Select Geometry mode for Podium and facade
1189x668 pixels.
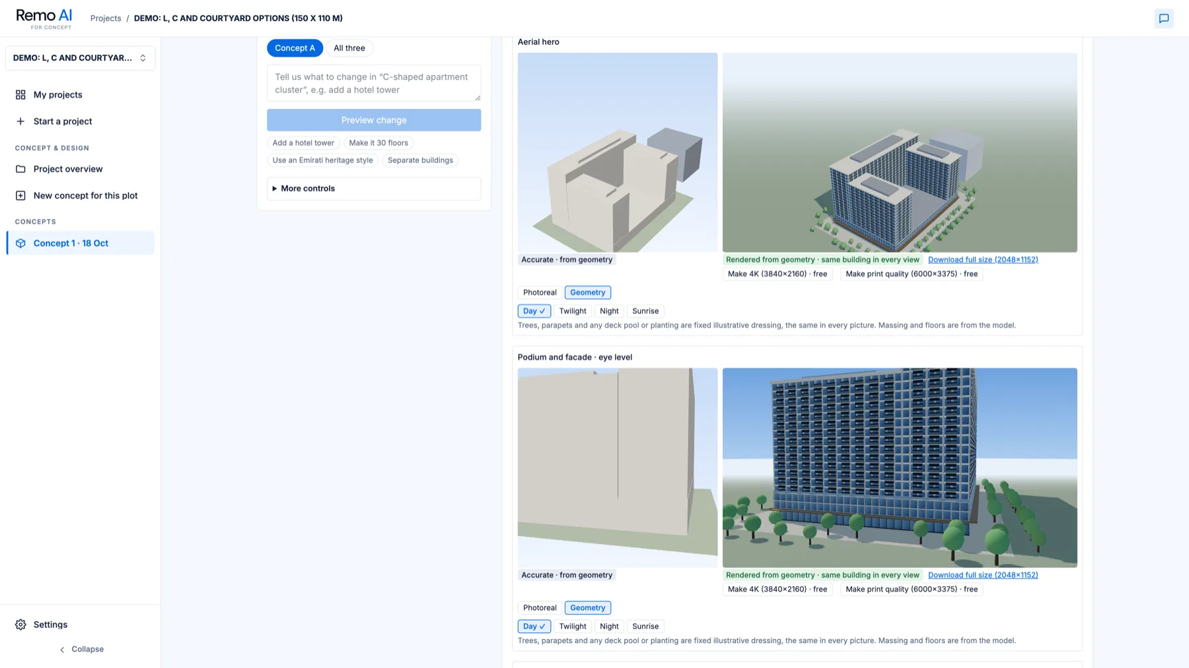(588, 608)
